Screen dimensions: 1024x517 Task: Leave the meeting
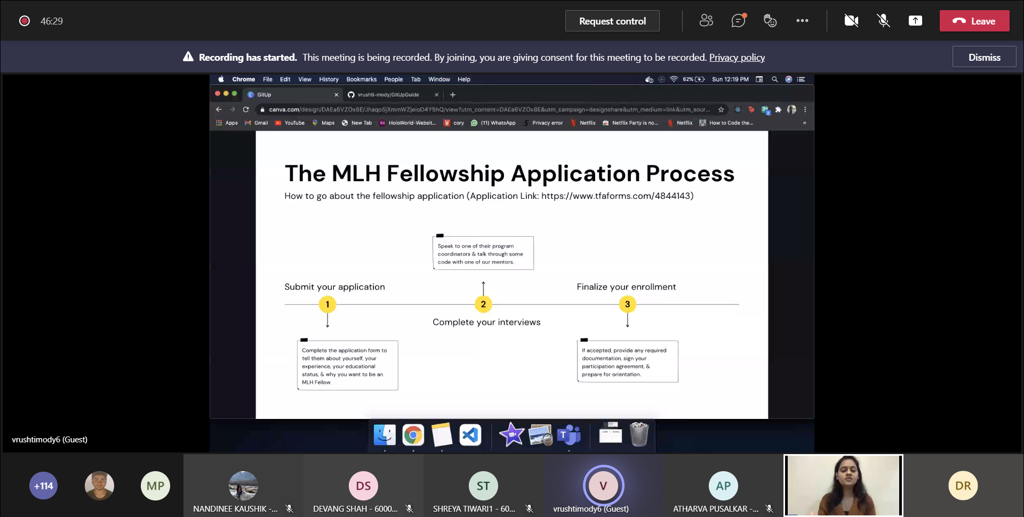coord(974,21)
